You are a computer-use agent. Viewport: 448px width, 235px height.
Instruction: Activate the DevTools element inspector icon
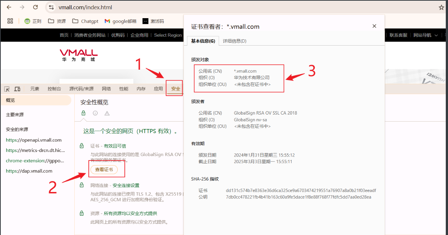pos(7,89)
